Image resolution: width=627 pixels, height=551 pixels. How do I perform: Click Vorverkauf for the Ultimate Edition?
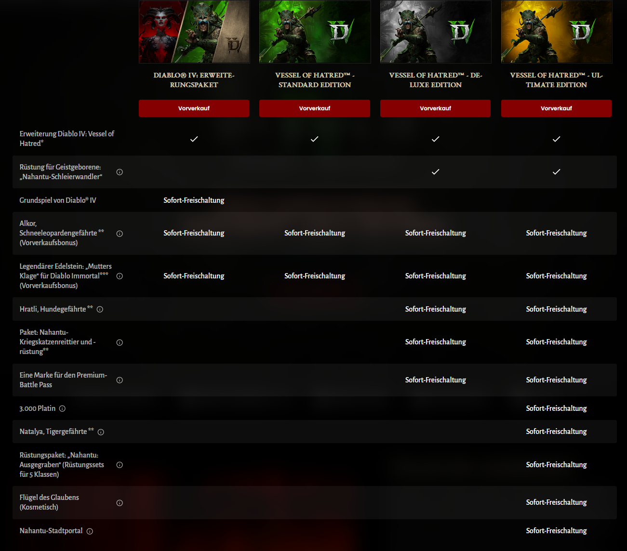[x=556, y=108]
